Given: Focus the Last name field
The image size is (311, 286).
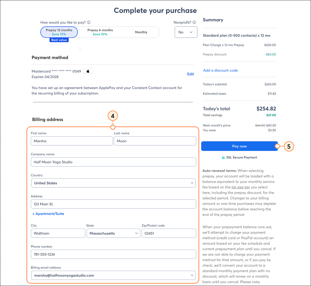Looking at the screenshot, I should 155,141.
